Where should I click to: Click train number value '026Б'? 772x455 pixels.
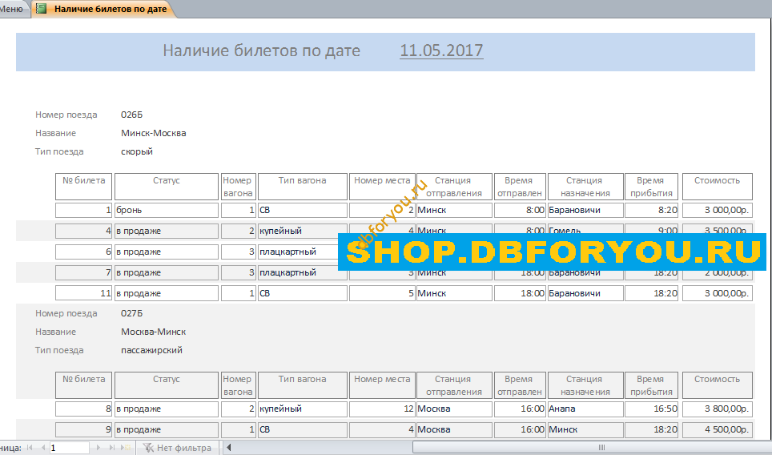pyautogui.click(x=131, y=115)
